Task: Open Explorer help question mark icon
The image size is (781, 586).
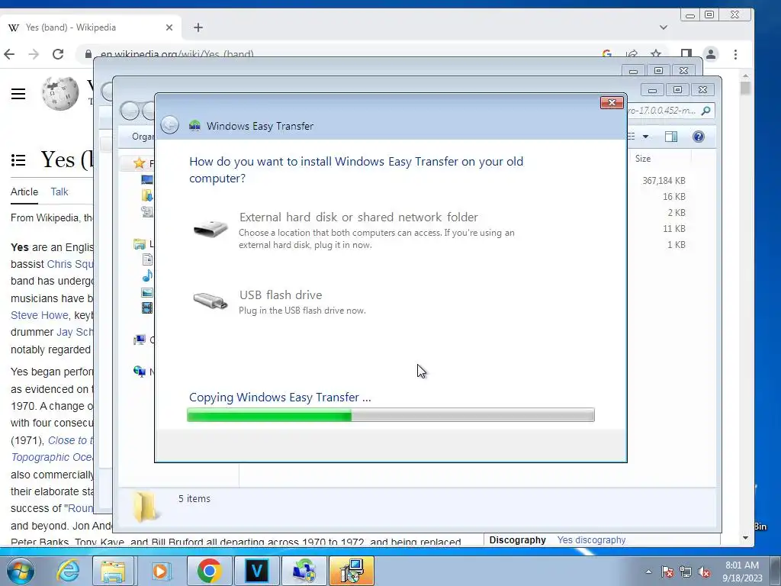Action: (699, 137)
